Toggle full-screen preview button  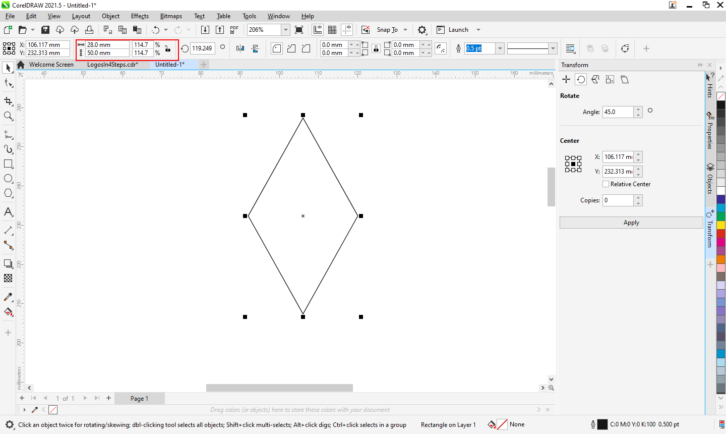tap(299, 30)
